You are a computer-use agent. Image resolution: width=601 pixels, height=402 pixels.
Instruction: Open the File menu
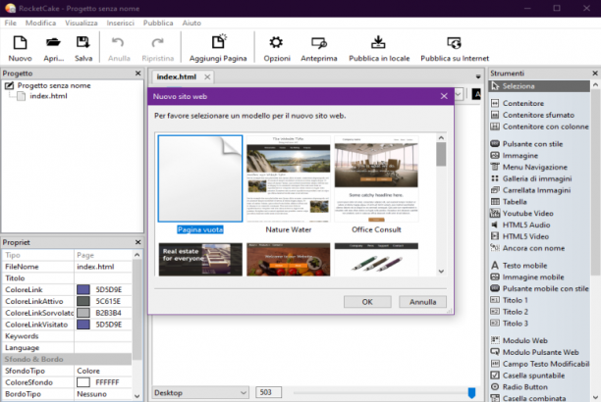11,23
